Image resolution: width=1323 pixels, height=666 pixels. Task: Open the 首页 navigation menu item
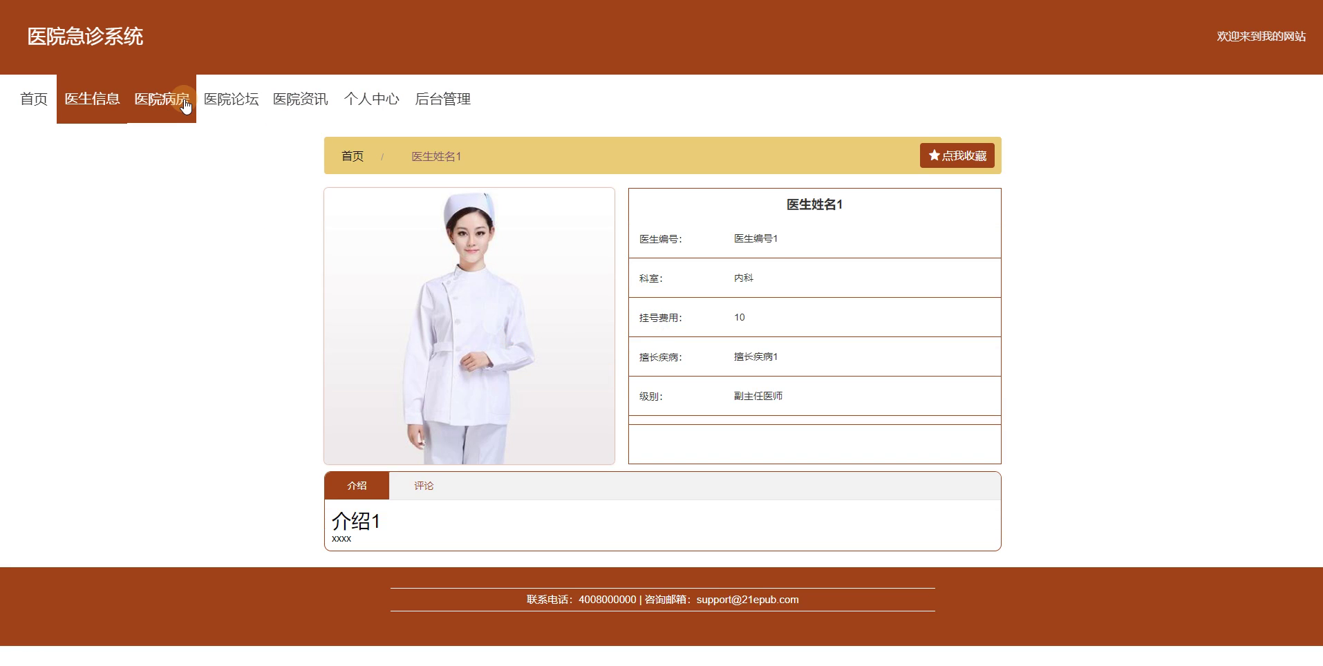tap(34, 99)
